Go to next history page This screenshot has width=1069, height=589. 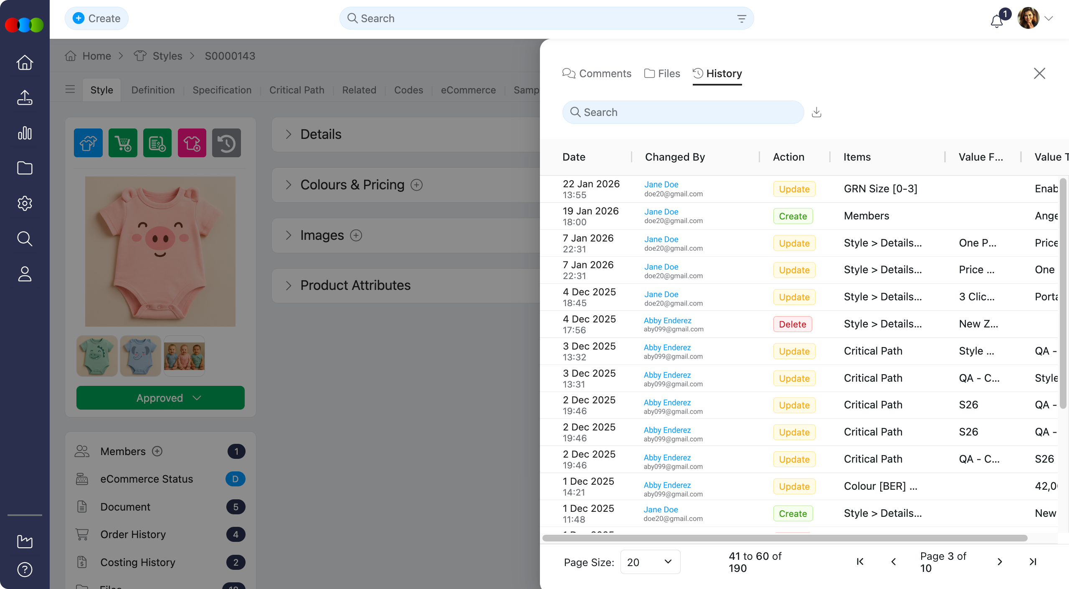coord(1000,562)
